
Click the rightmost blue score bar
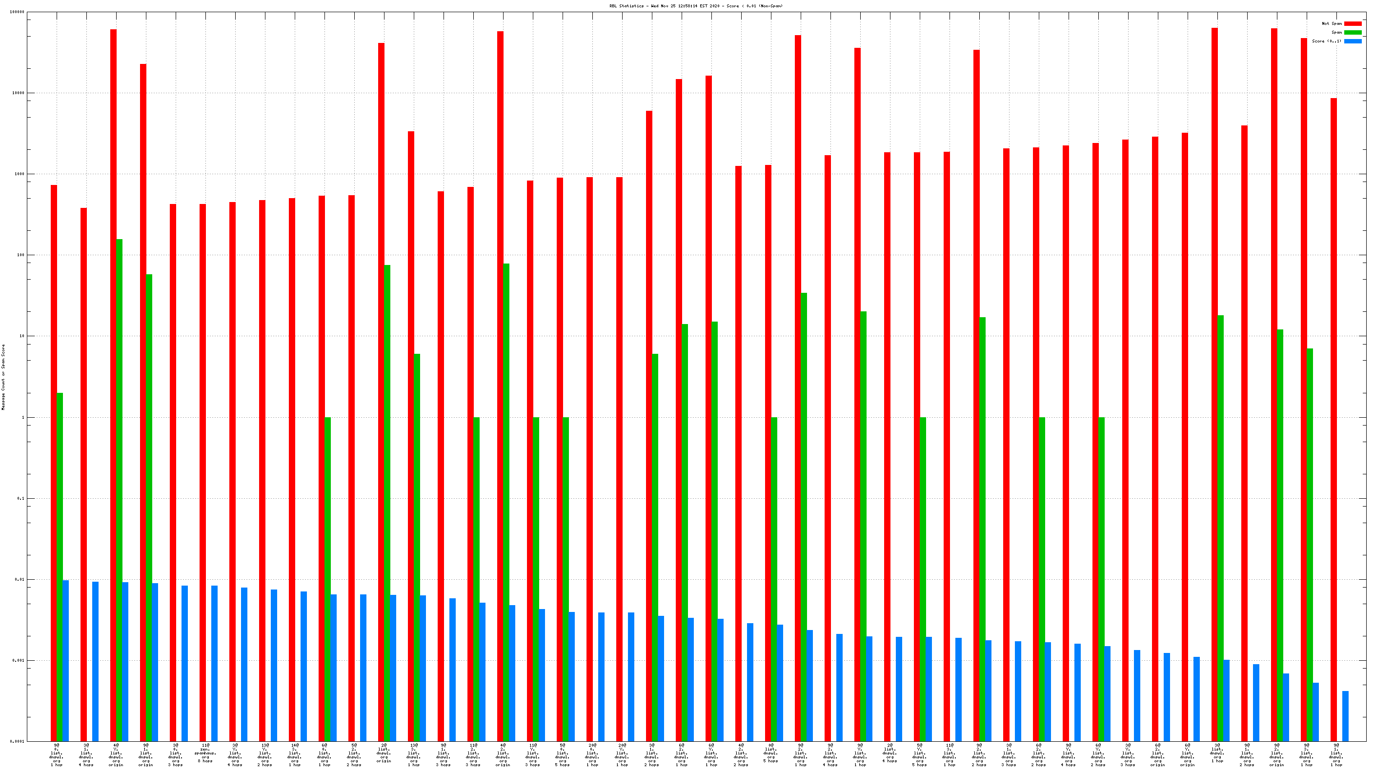(x=1345, y=716)
